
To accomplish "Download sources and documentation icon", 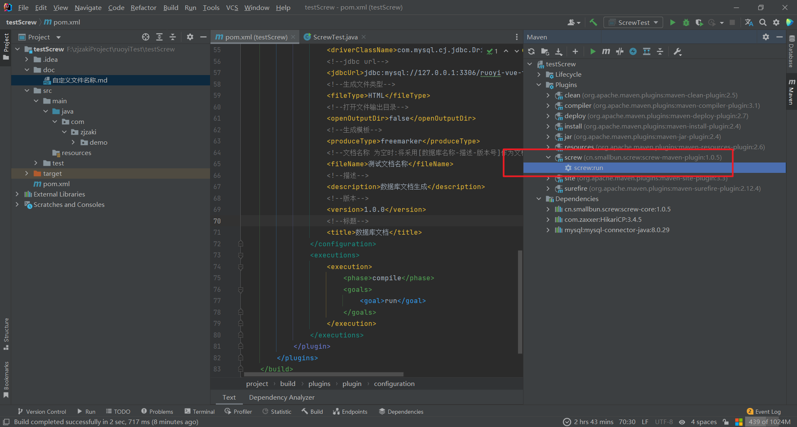I will 559,51.
